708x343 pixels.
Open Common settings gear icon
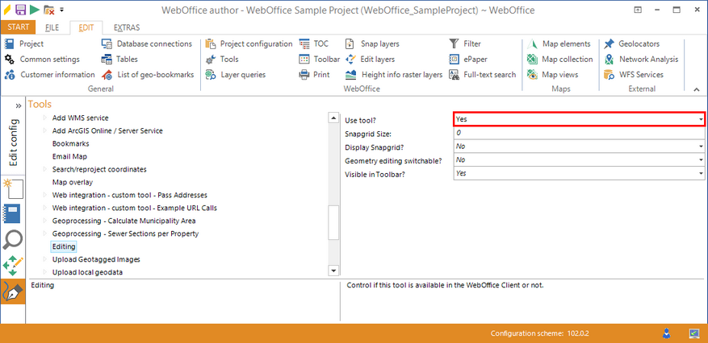[9, 59]
